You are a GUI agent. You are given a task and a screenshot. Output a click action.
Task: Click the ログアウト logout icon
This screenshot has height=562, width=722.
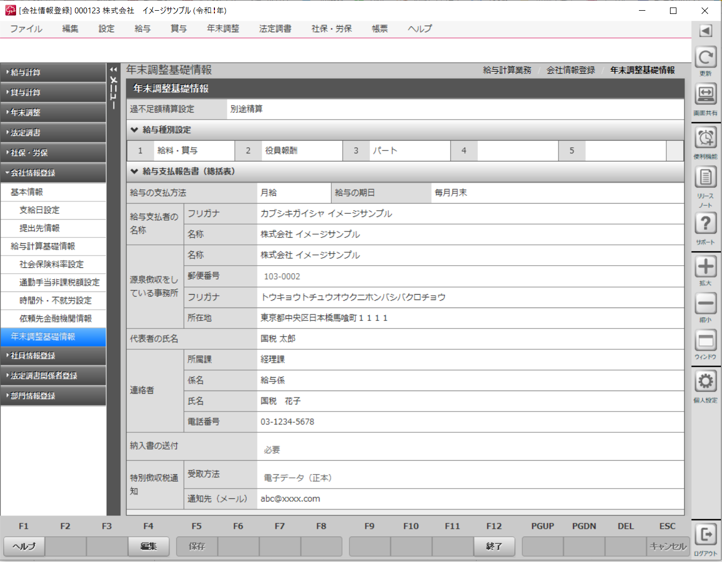[705, 535]
